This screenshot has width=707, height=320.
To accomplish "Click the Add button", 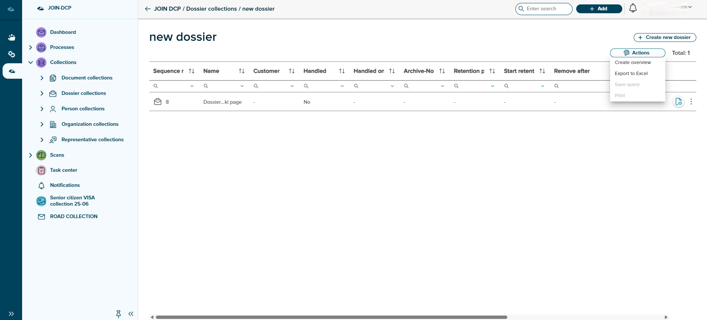I will (x=599, y=9).
